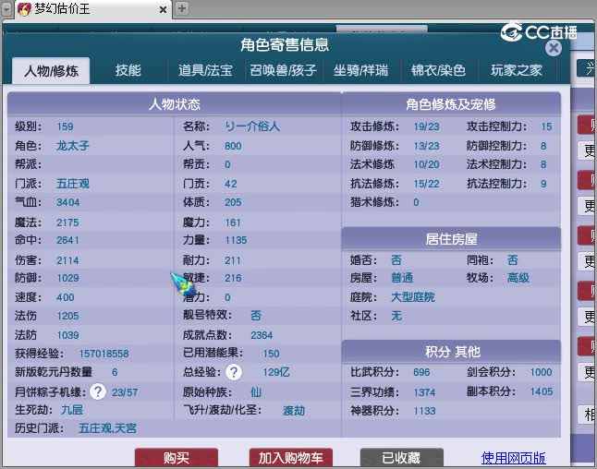Select 飞升/渡劫/化圣 value 渡劫

(294, 411)
